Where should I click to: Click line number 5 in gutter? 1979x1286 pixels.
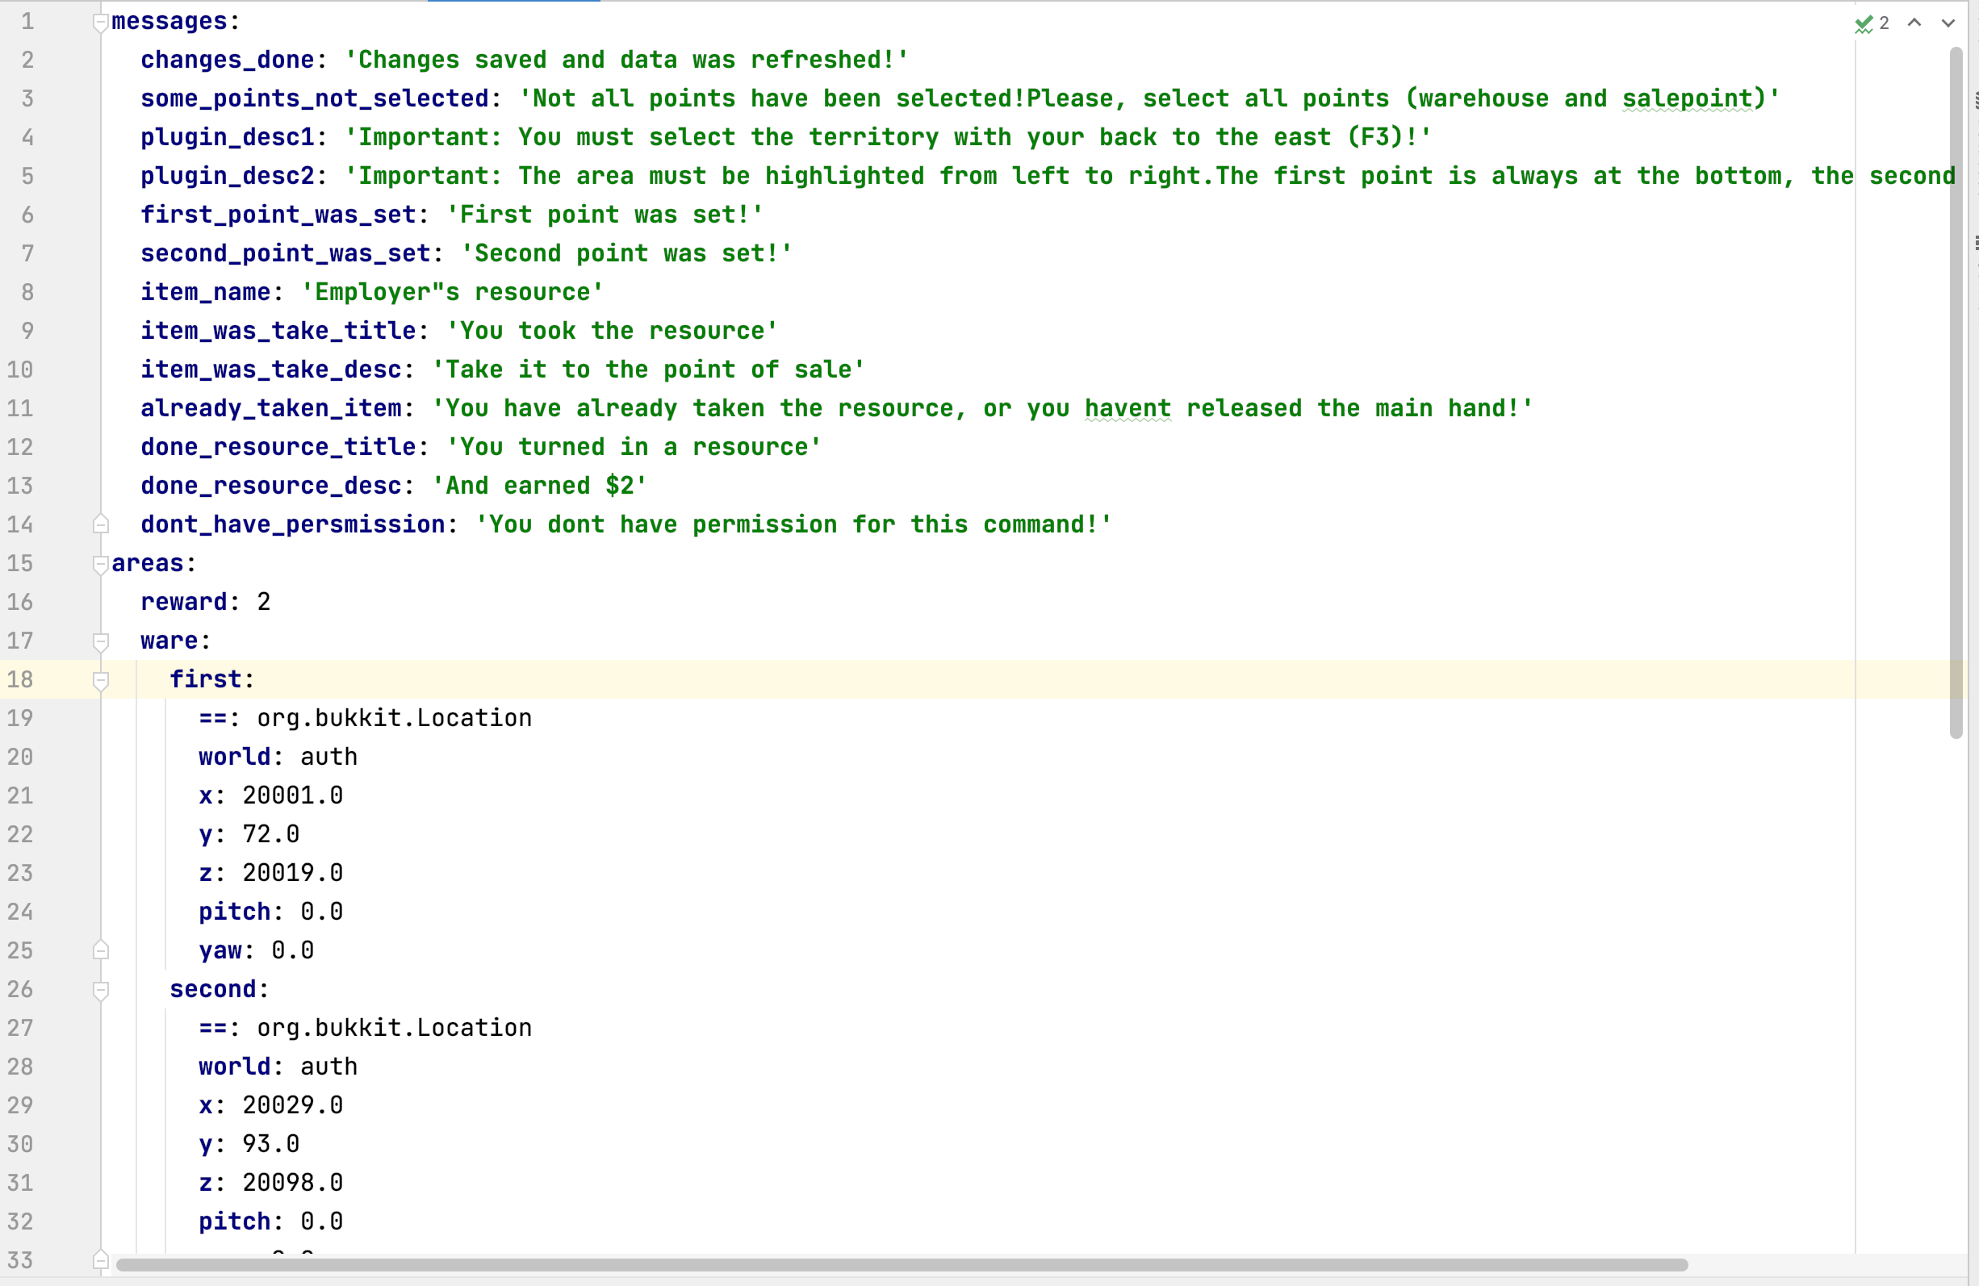pos(27,176)
